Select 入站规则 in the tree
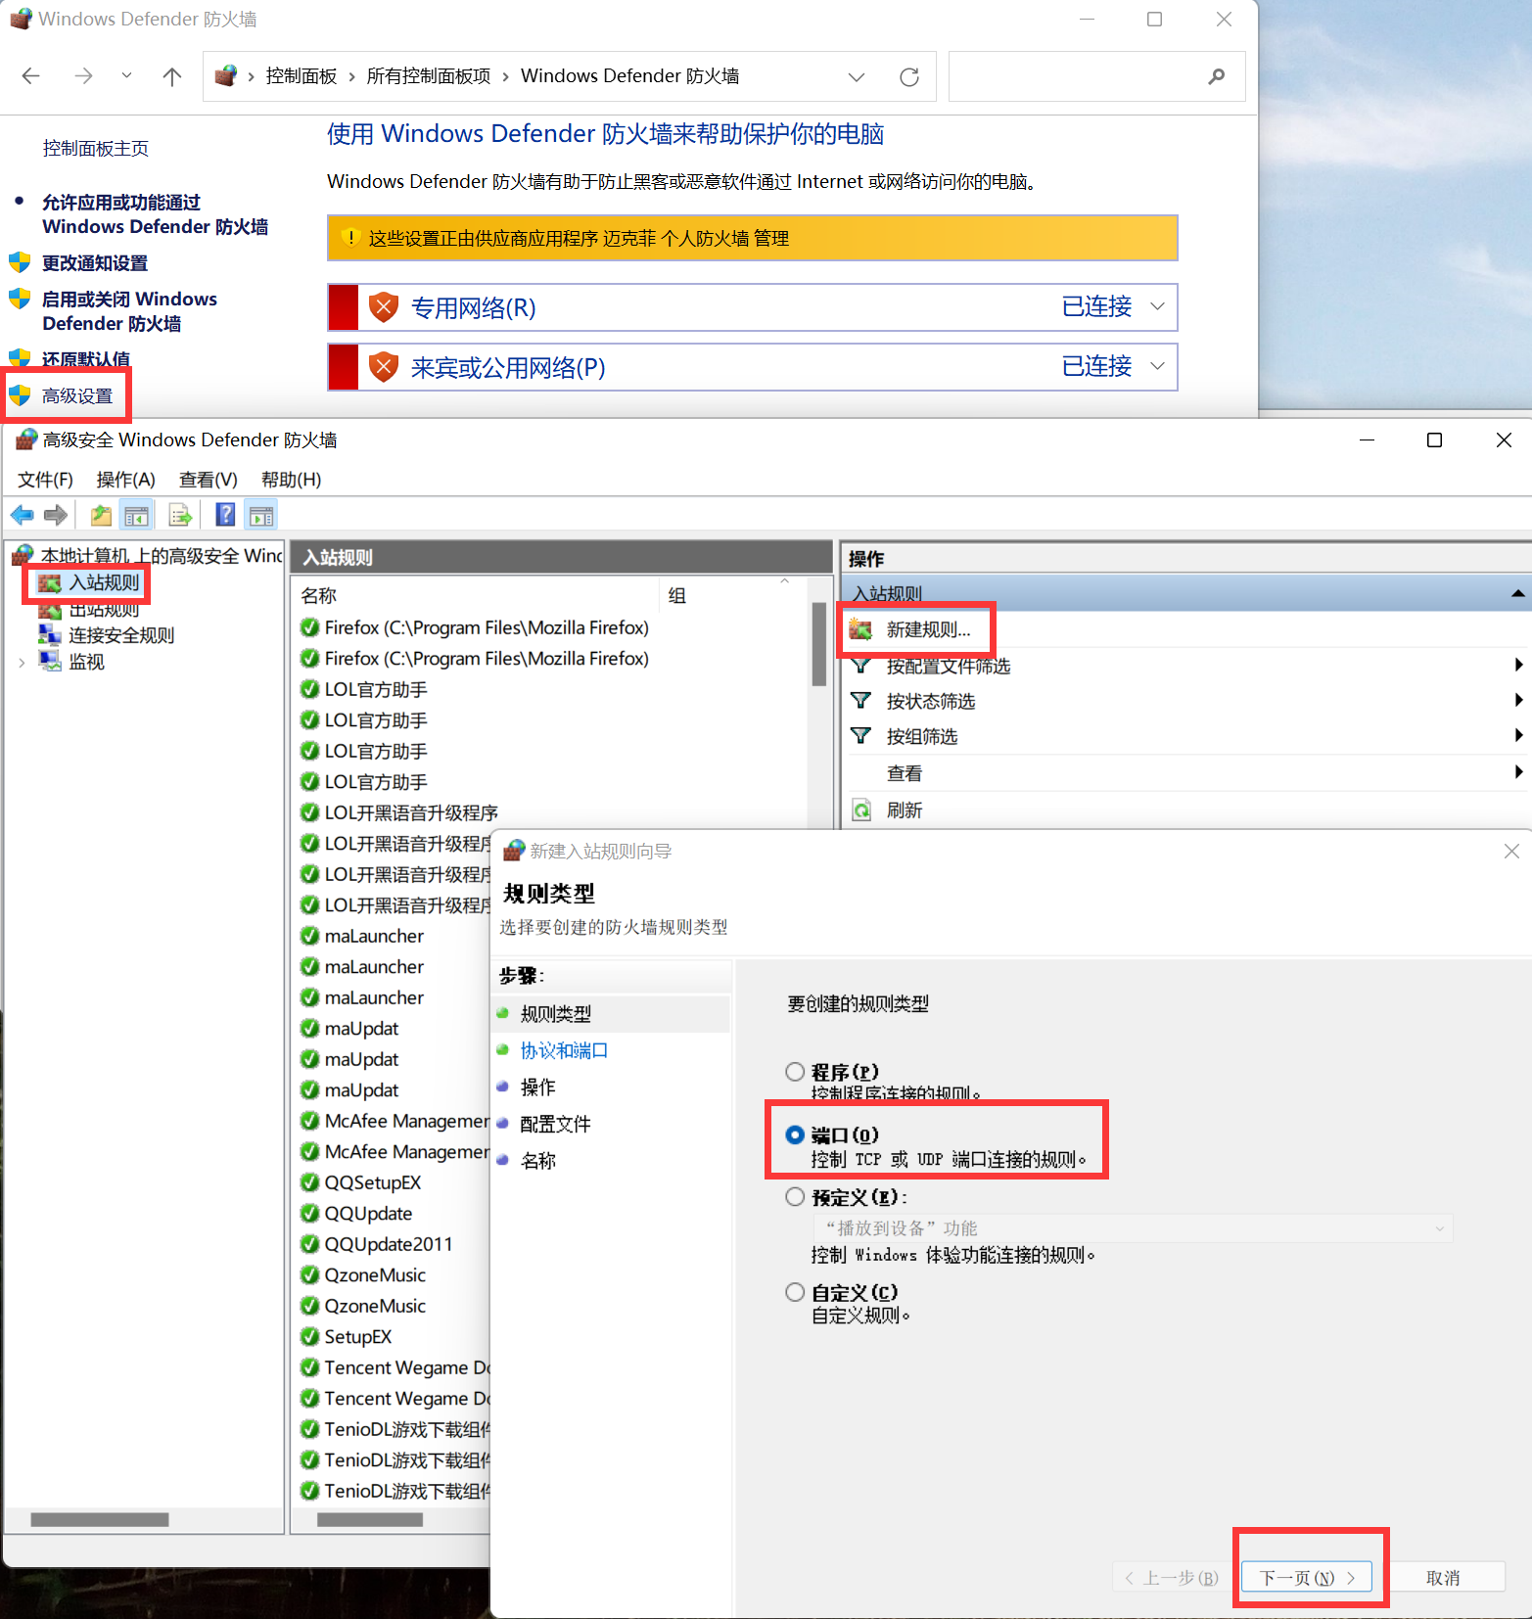Viewport: 1532px width, 1619px height. [104, 582]
